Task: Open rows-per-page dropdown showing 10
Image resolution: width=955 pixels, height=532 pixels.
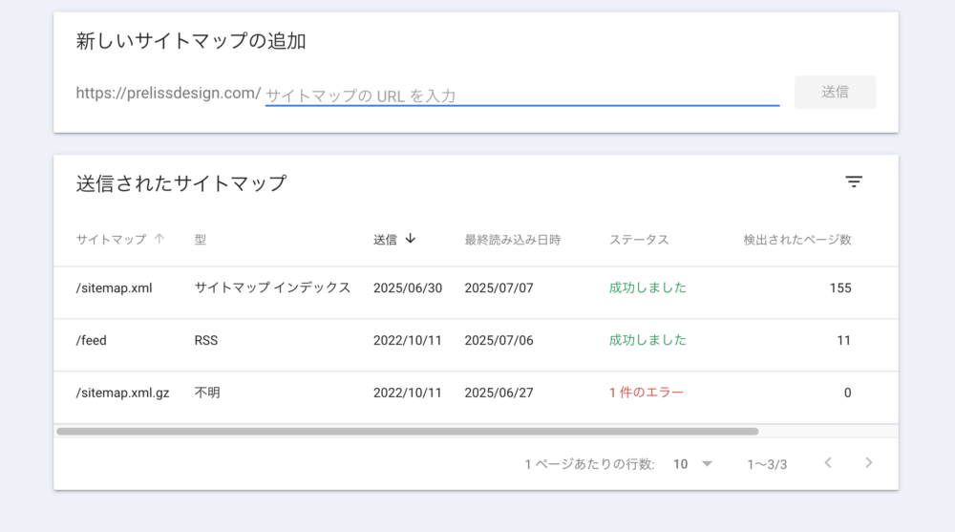Action: click(x=692, y=464)
